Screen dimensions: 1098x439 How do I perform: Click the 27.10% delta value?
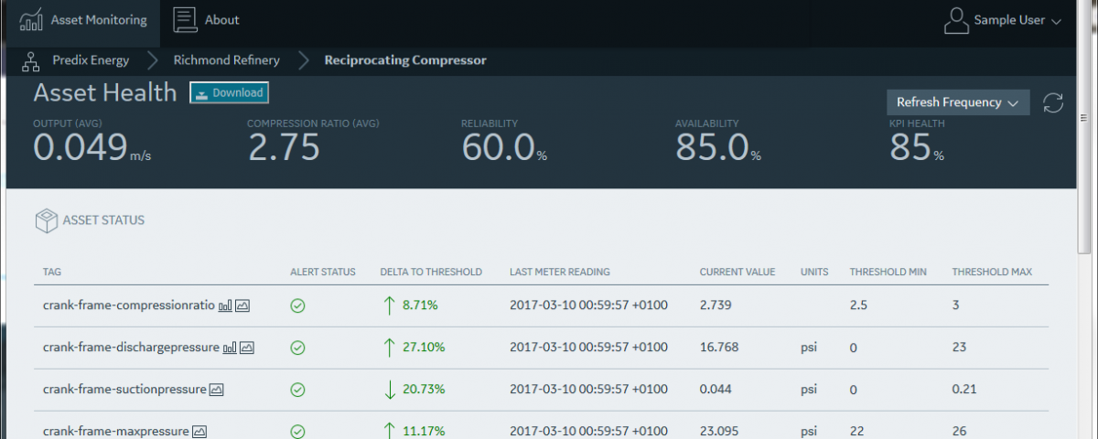pyautogui.click(x=424, y=348)
